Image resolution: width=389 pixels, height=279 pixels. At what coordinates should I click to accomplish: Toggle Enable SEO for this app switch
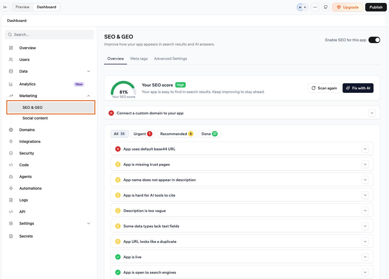[374, 40]
